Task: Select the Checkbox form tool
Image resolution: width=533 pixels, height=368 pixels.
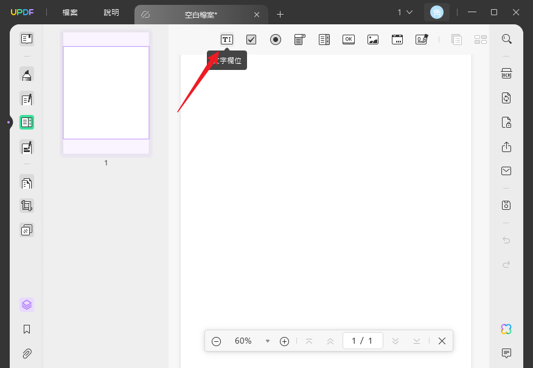Action: [x=251, y=40]
